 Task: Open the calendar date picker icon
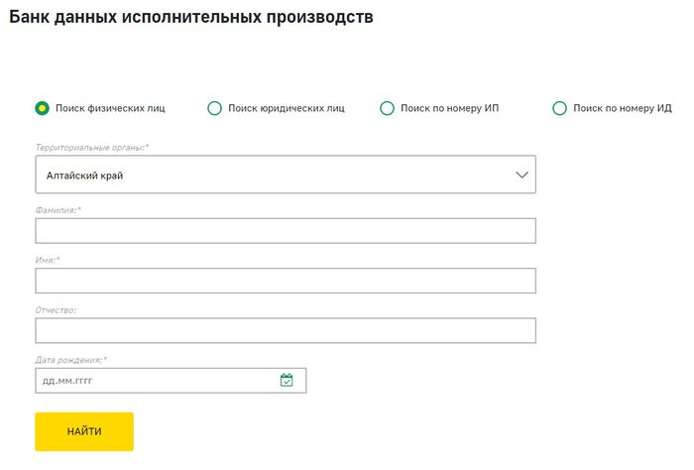pos(287,380)
